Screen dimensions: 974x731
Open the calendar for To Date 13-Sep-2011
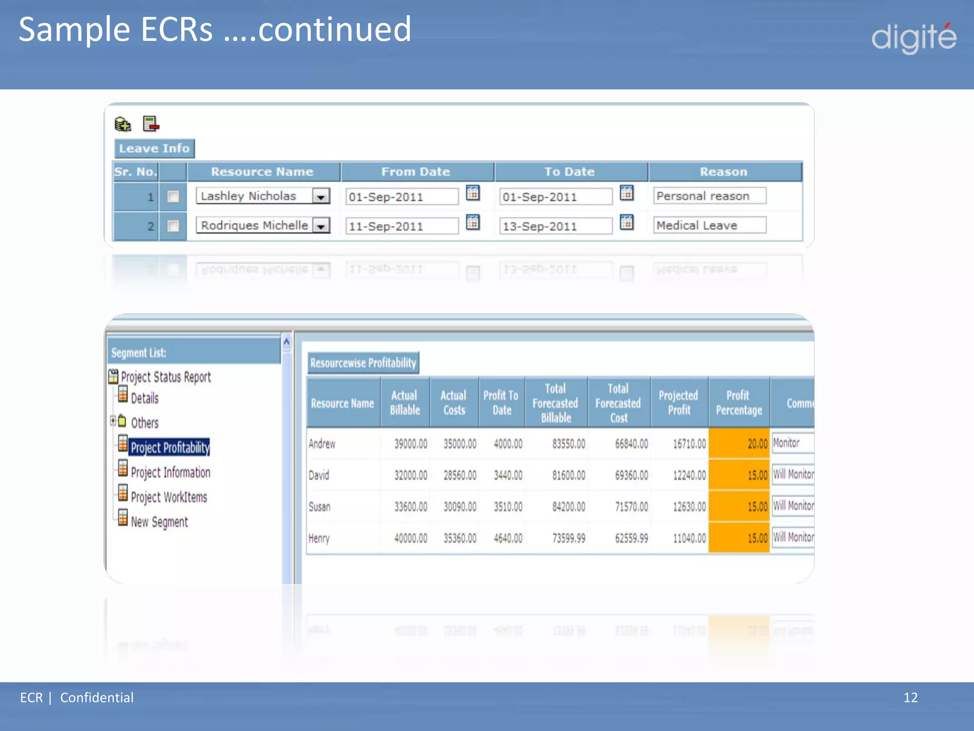coord(627,222)
